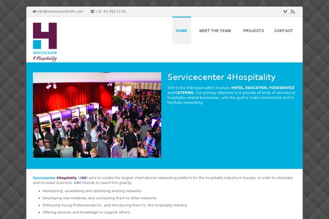Click the bullet Maintaining, assembling and optimising existing networks
Screen dimensions: 329x219
coord(92,191)
